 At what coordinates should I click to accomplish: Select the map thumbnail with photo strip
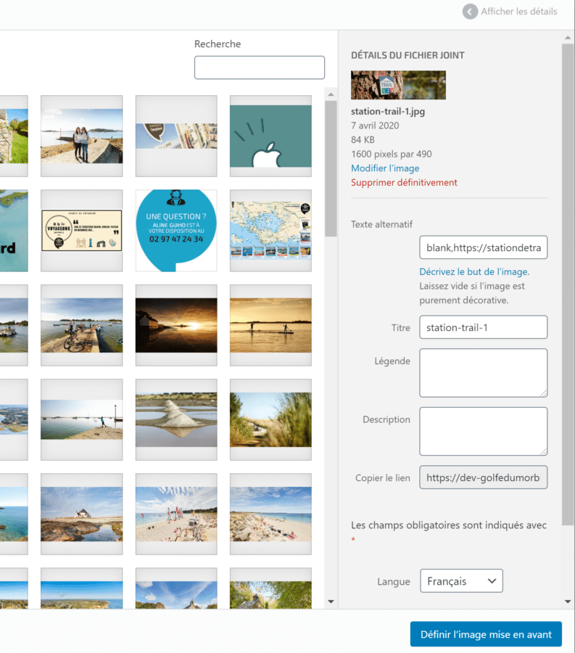[x=270, y=231]
